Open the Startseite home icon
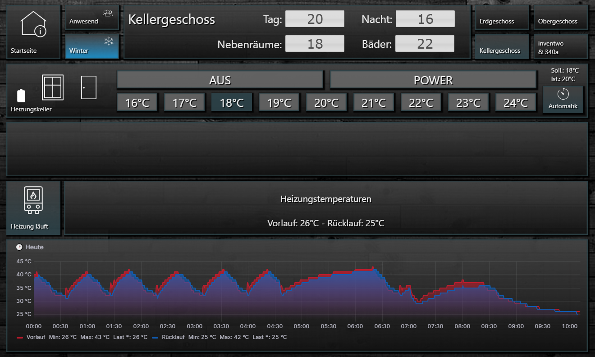 (x=34, y=24)
